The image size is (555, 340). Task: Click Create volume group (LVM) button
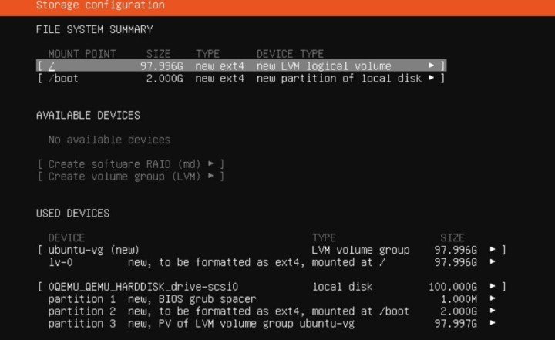point(131,177)
